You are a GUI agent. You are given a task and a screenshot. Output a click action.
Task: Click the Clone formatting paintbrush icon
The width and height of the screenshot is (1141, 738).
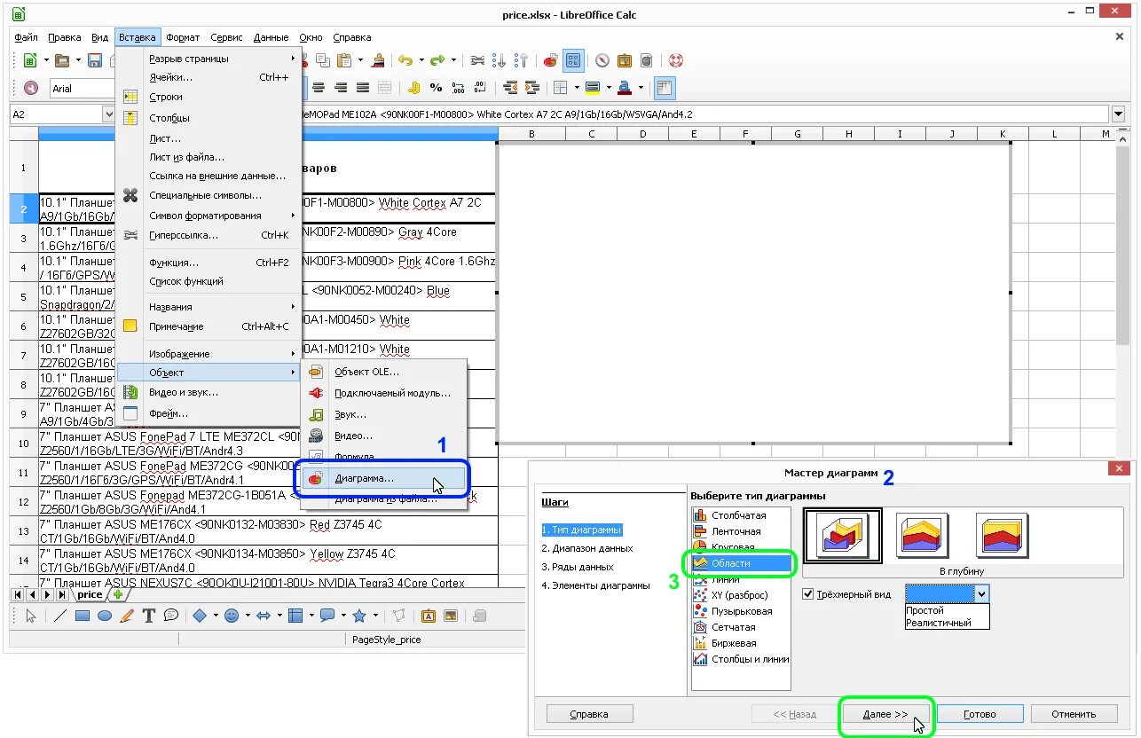(x=379, y=60)
